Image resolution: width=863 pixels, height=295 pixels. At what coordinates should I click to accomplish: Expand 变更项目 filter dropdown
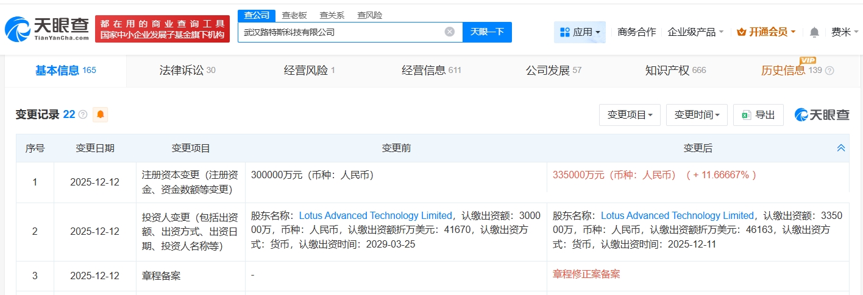(x=630, y=114)
